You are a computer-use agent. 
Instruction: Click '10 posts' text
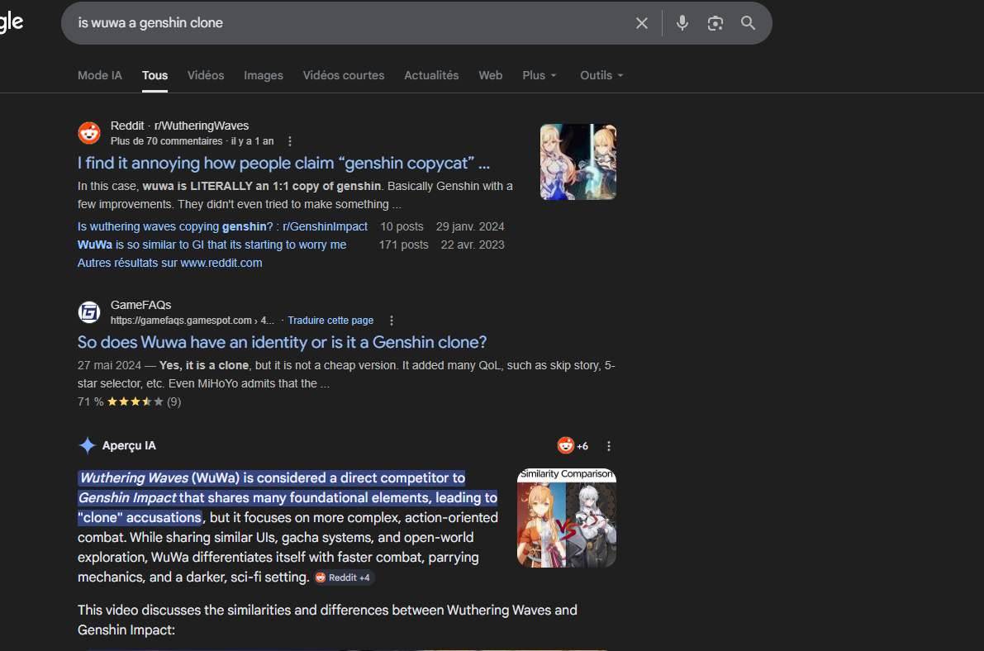point(402,226)
